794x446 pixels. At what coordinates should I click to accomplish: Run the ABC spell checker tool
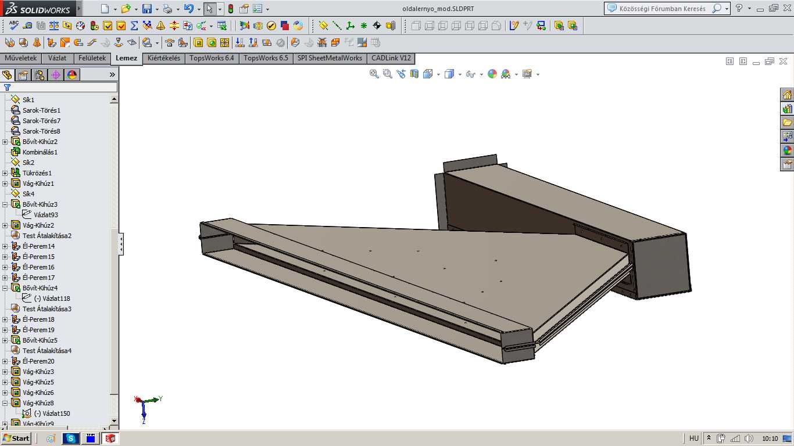[x=14, y=26]
